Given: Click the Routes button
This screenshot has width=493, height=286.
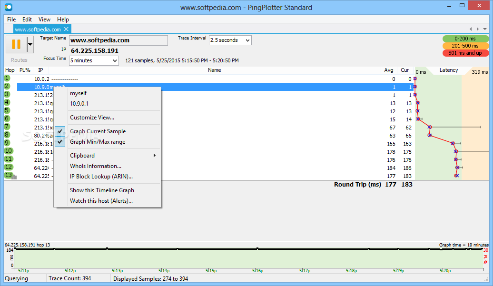Looking at the screenshot, I should [x=19, y=60].
